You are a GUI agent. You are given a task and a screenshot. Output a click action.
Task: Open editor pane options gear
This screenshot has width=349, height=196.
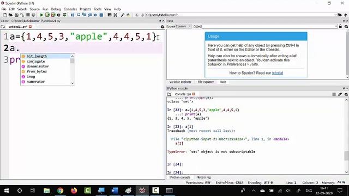click(163, 27)
